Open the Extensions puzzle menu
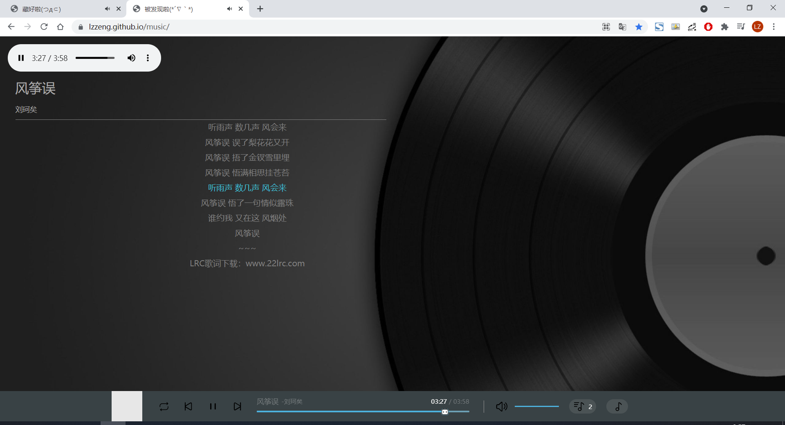 (724, 27)
